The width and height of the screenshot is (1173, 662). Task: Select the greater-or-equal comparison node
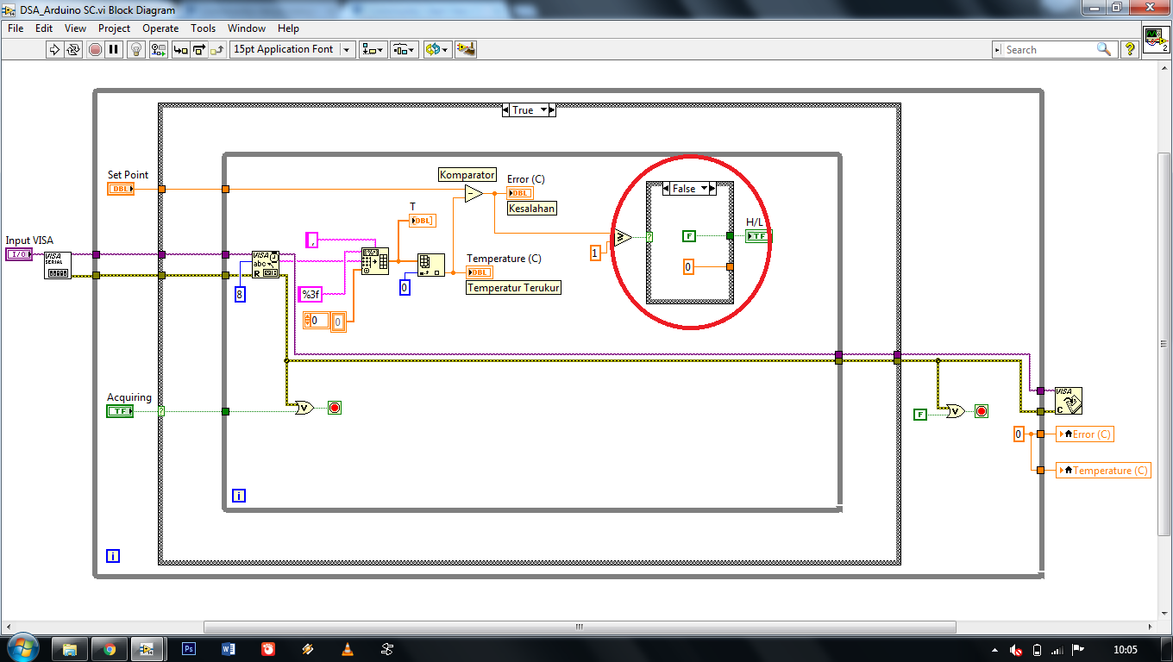coord(623,237)
